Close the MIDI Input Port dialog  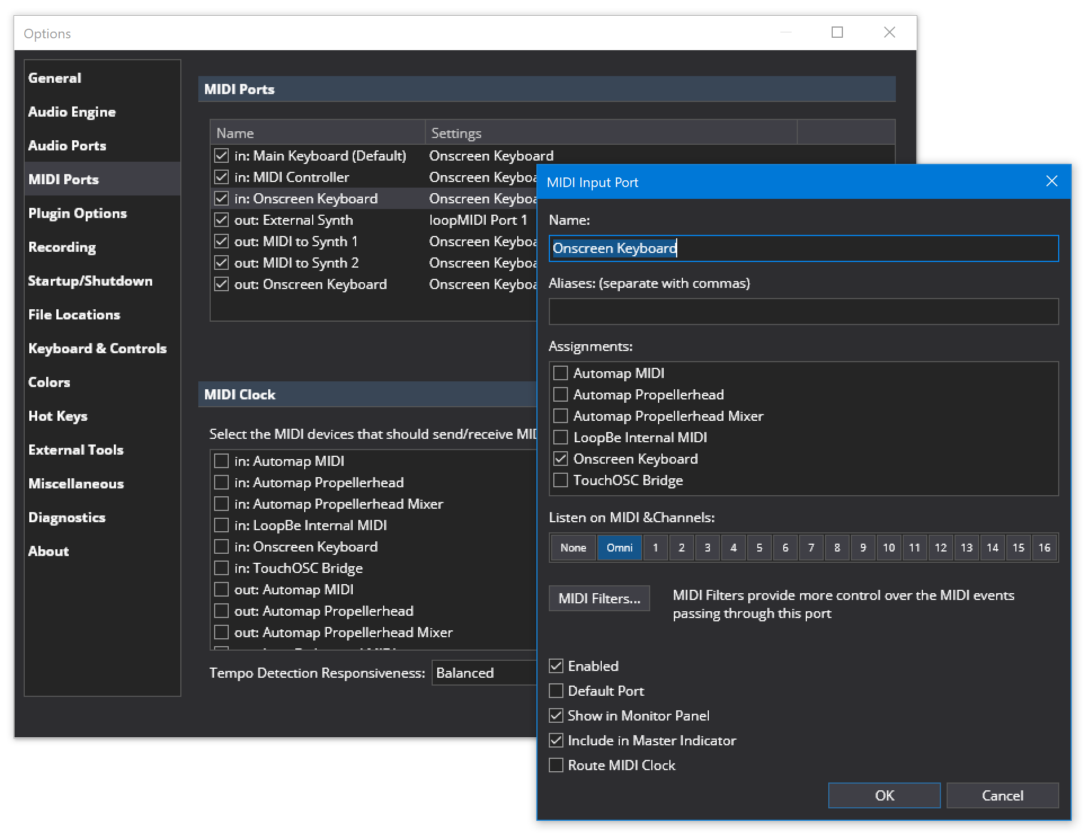point(1051,181)
